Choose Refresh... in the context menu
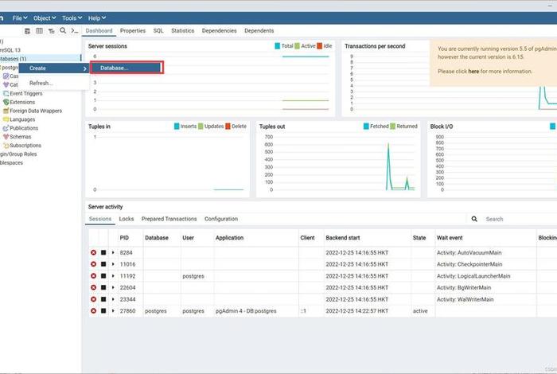 point(41,83)
